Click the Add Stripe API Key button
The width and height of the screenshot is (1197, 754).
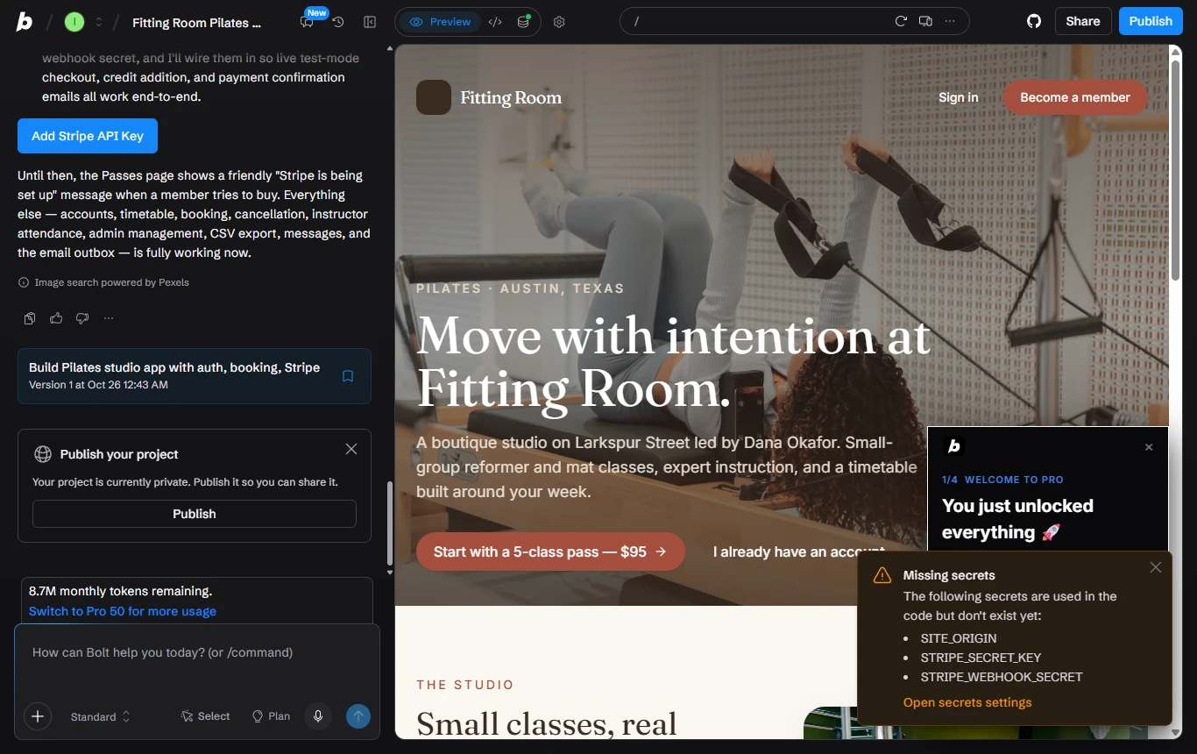tap(88, 136)
